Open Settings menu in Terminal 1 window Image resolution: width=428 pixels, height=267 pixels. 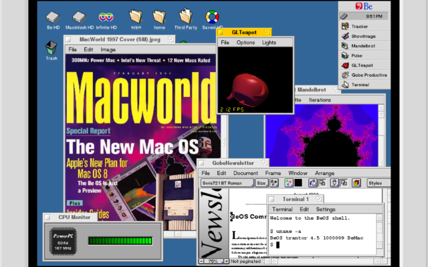[x=326, y=209]
